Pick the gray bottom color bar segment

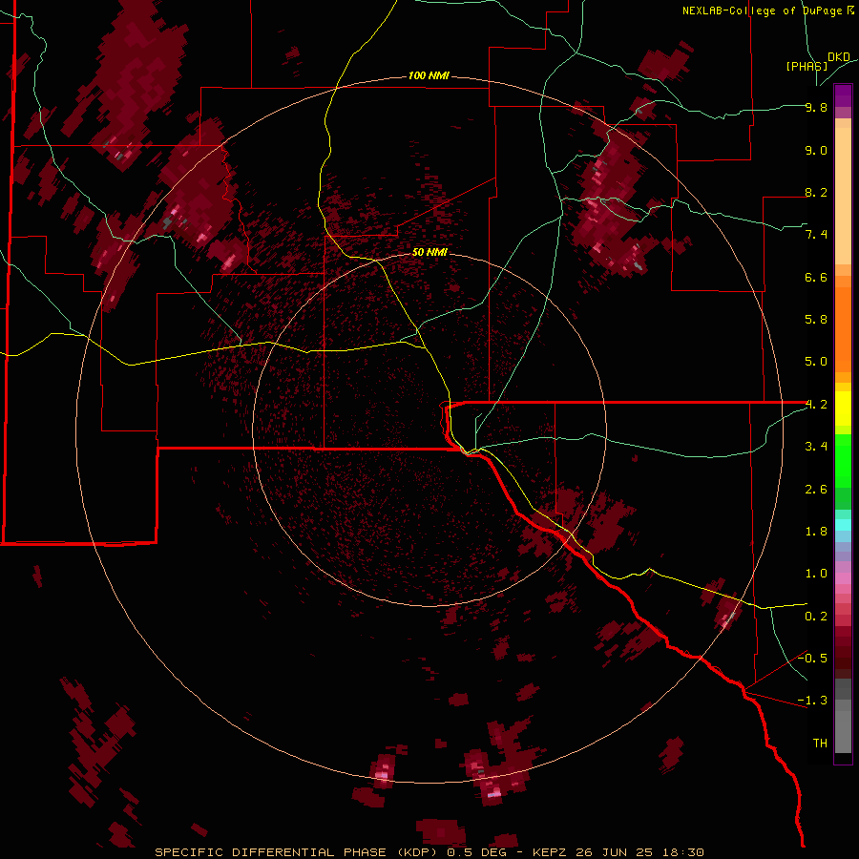(x=843, y=732)
